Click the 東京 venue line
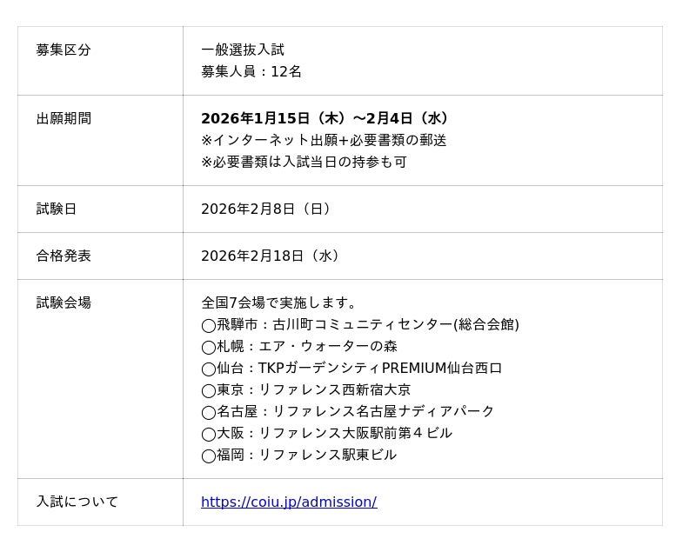Viewport: 696px width, 552px height. click(x=305, y=389)
